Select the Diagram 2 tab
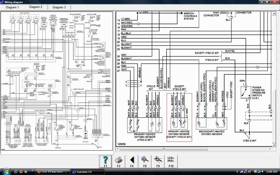This screenshot has height=175, width=280. point(36,7)
